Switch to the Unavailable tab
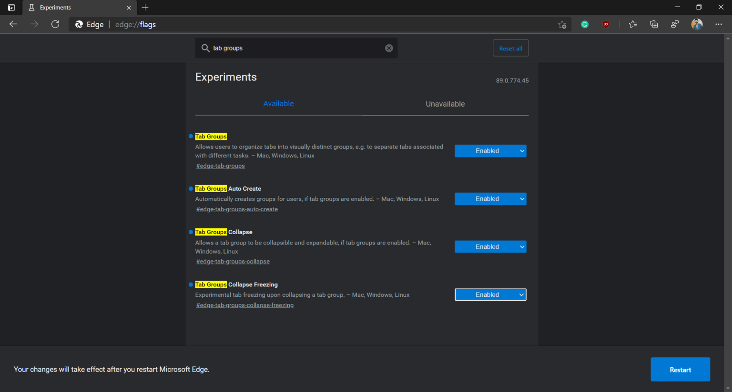 (445, 104)
